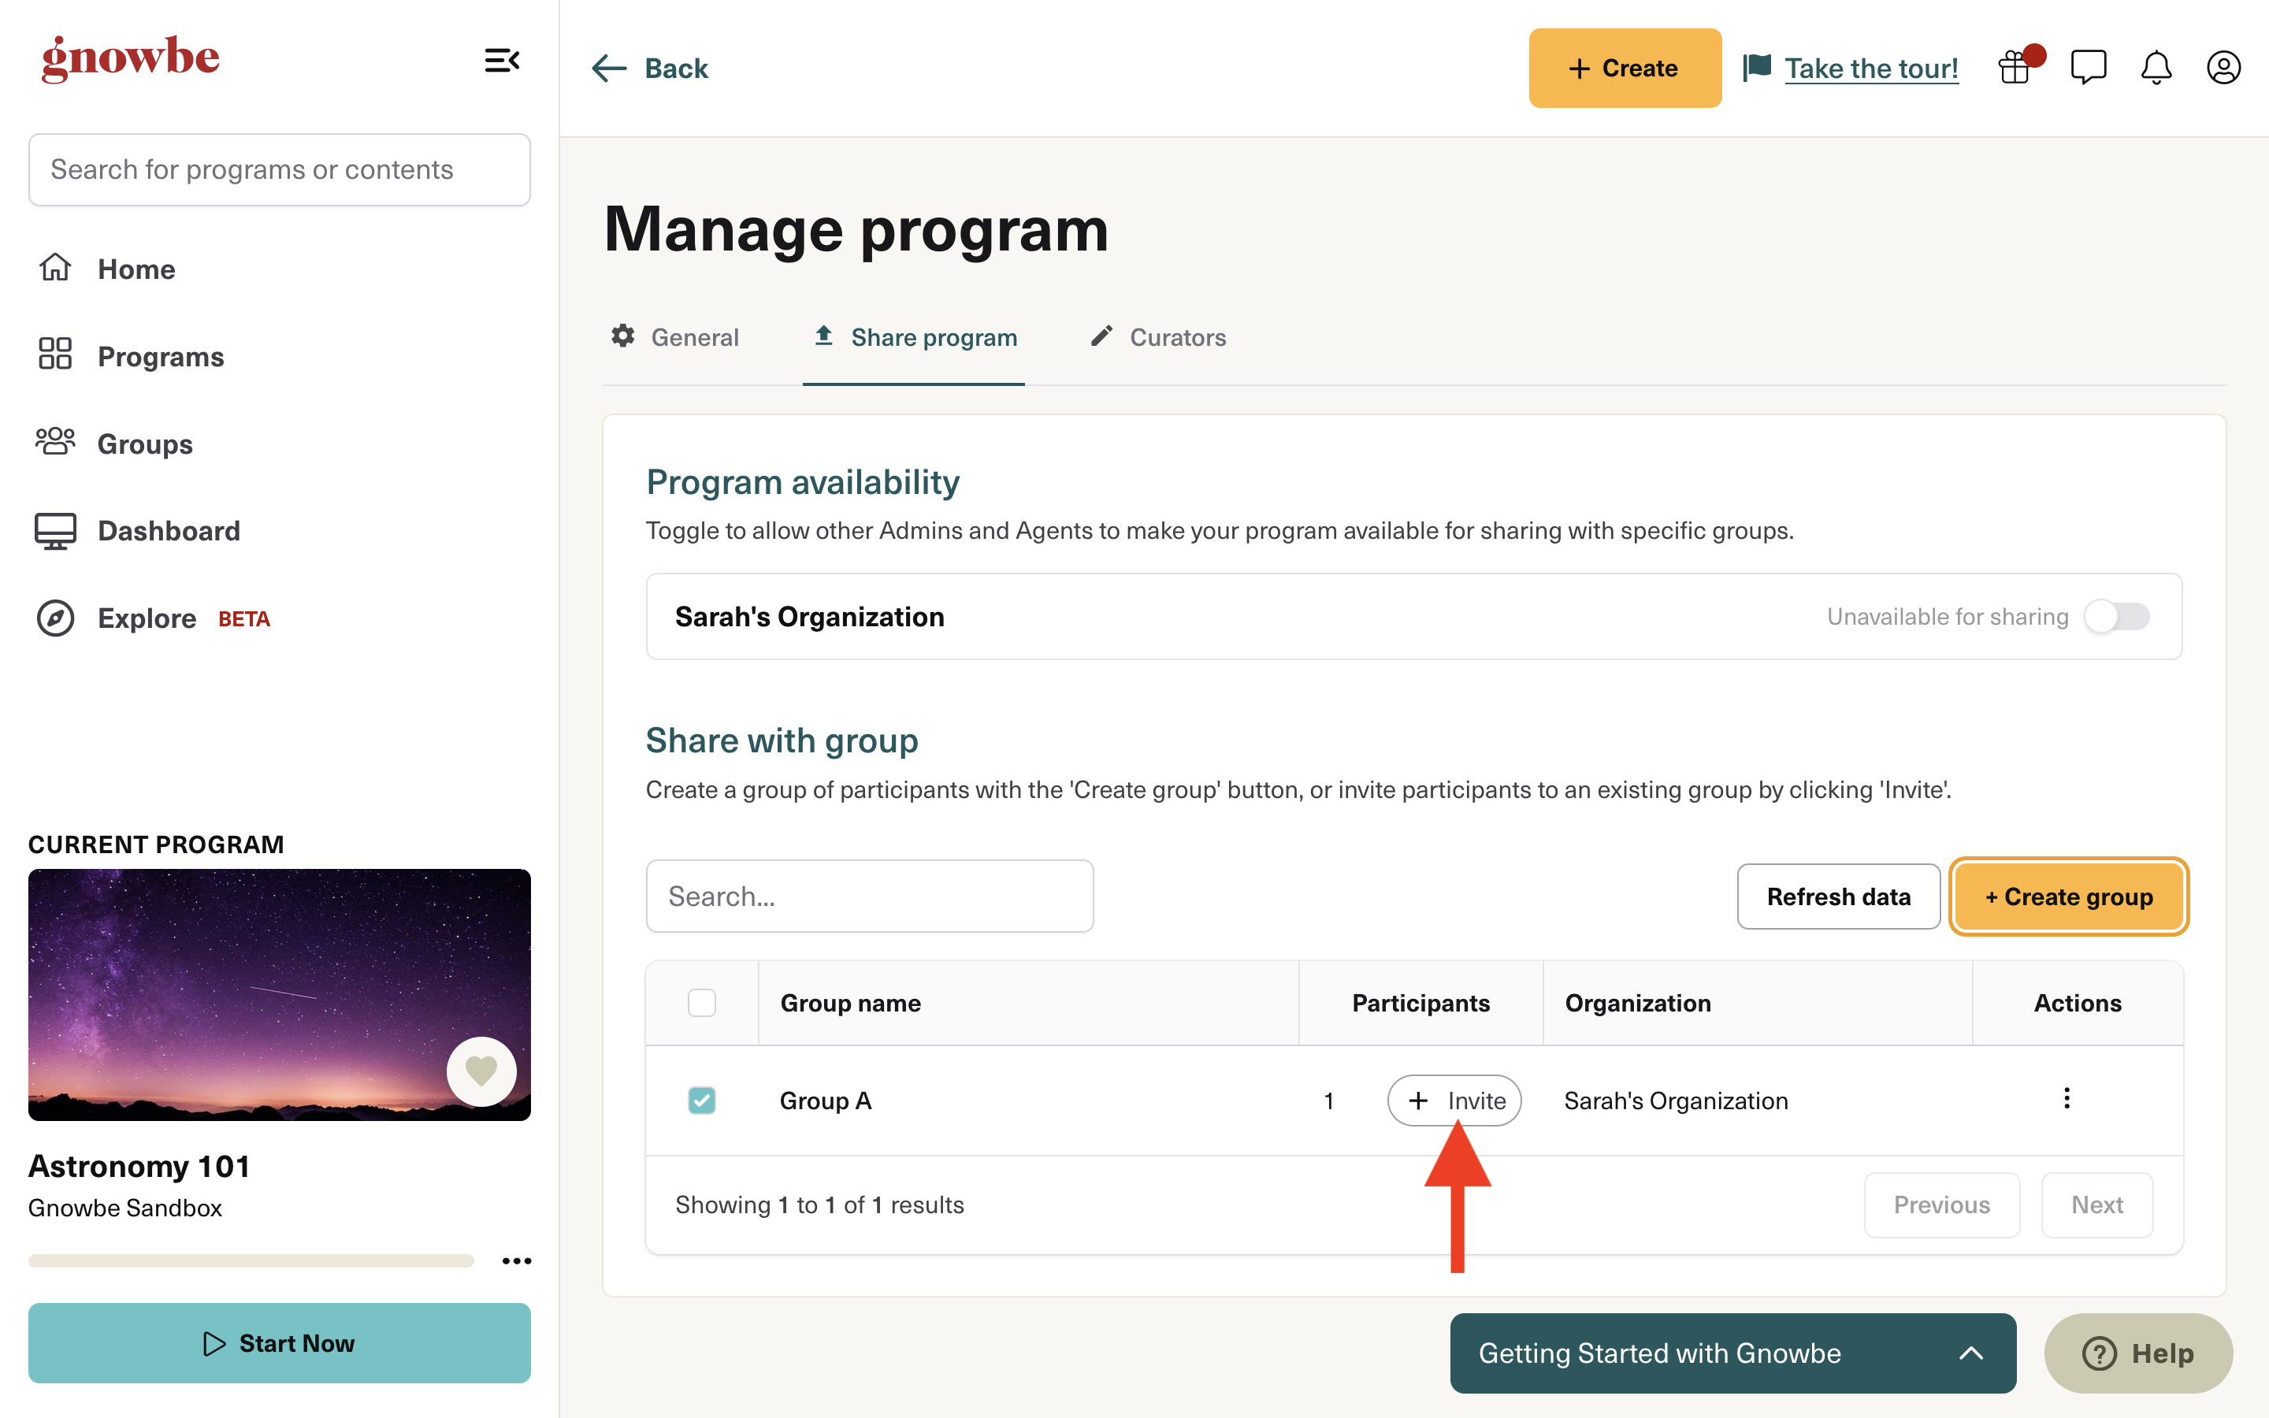Click the Create button
The width and height of the screenshot is (2269, 1418).
tap(1625, 68)
